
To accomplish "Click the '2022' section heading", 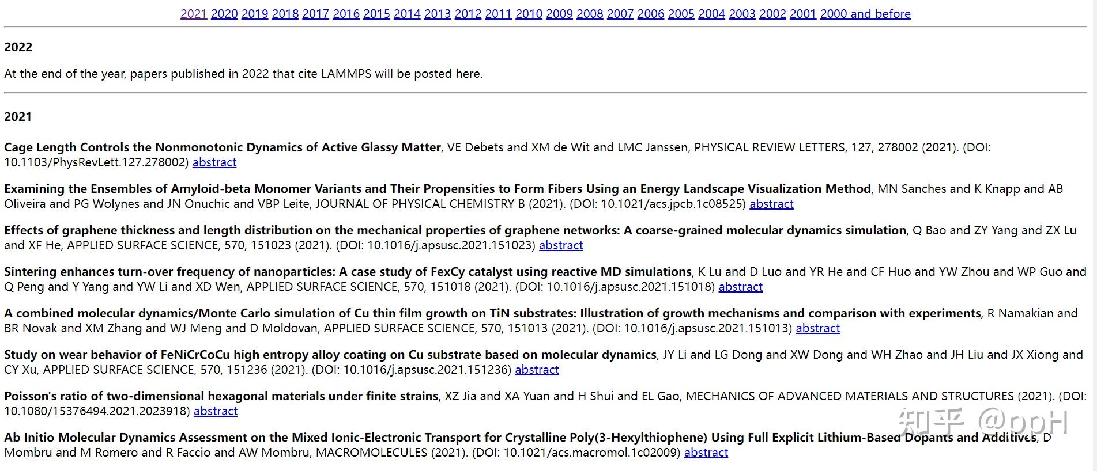I will (x=18, y=47).
